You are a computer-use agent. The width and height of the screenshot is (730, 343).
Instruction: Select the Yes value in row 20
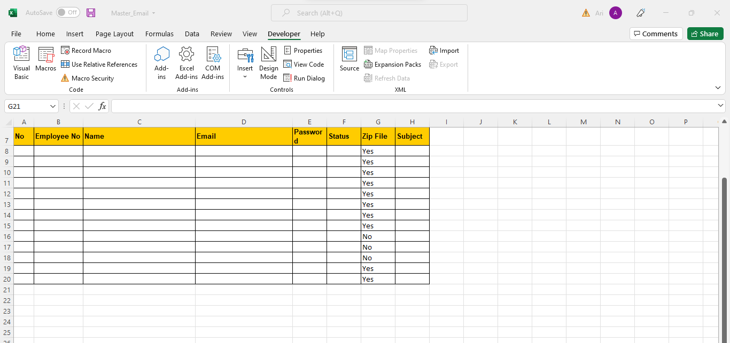(x=378, y=279)
